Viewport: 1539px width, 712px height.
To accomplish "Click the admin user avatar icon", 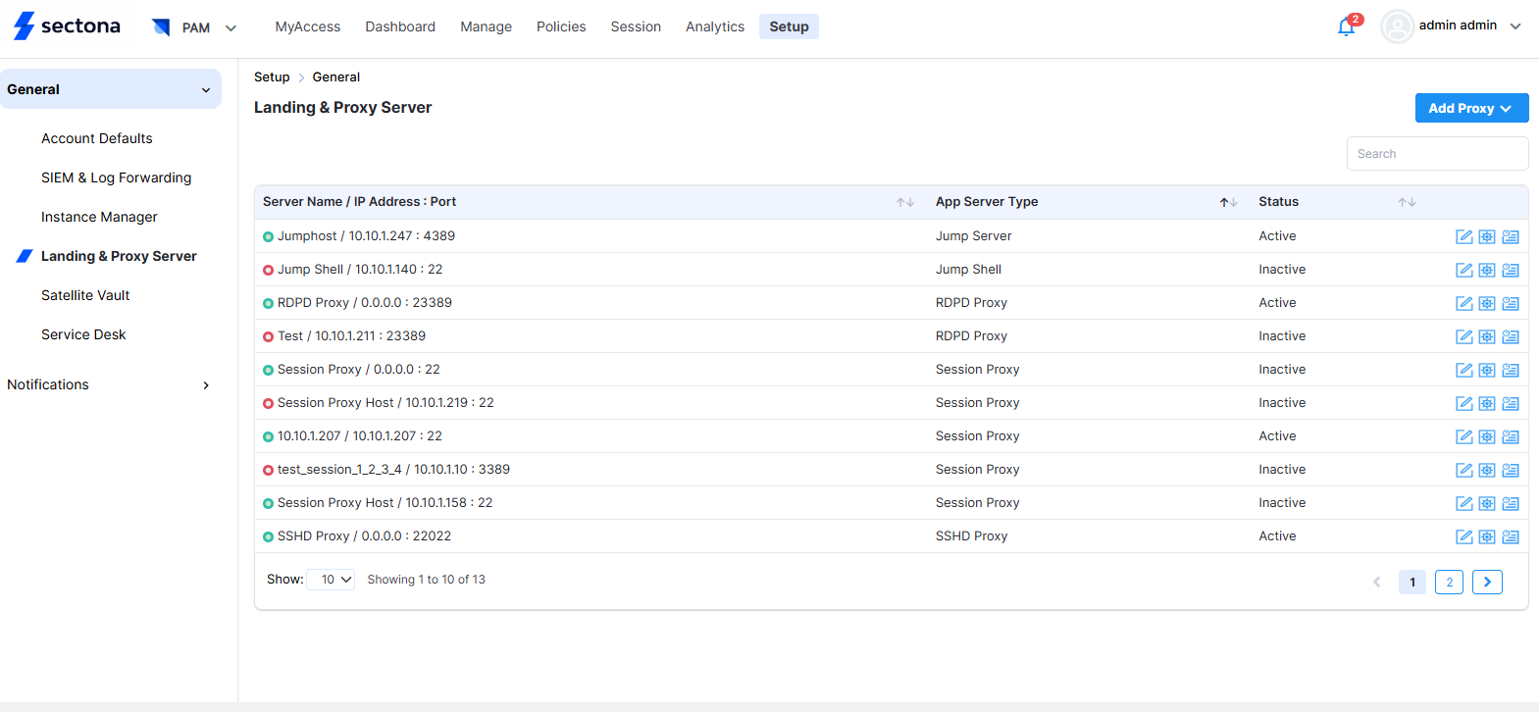I will (1397, 26).
